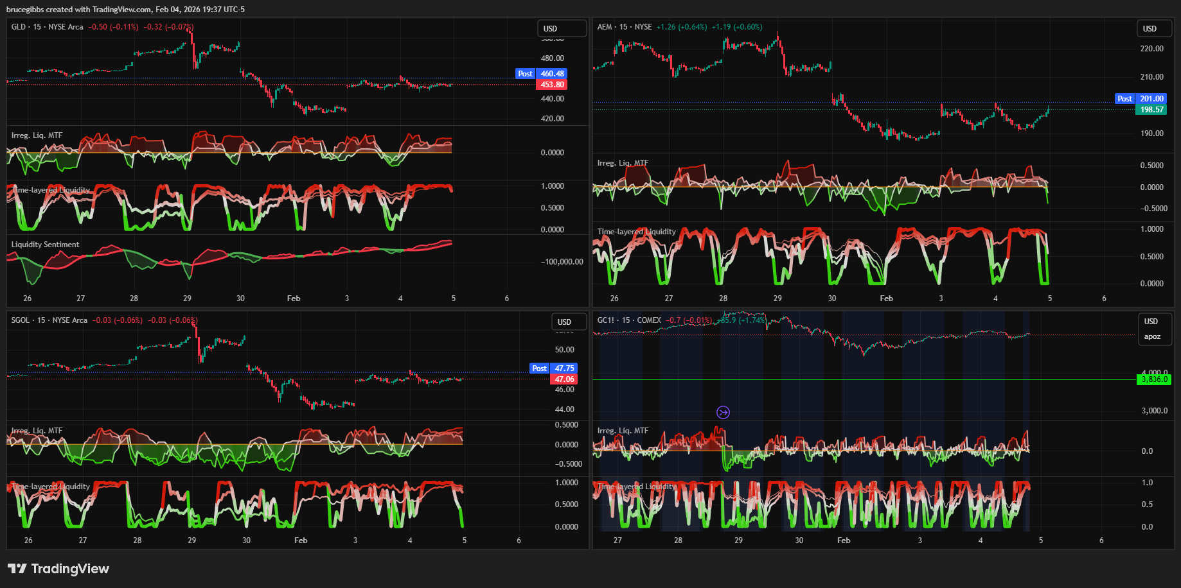The height and width of the screenshot is (588, 1181).
Task: Click the red 453.80 price tag on GLD
Action: [552, 85]
